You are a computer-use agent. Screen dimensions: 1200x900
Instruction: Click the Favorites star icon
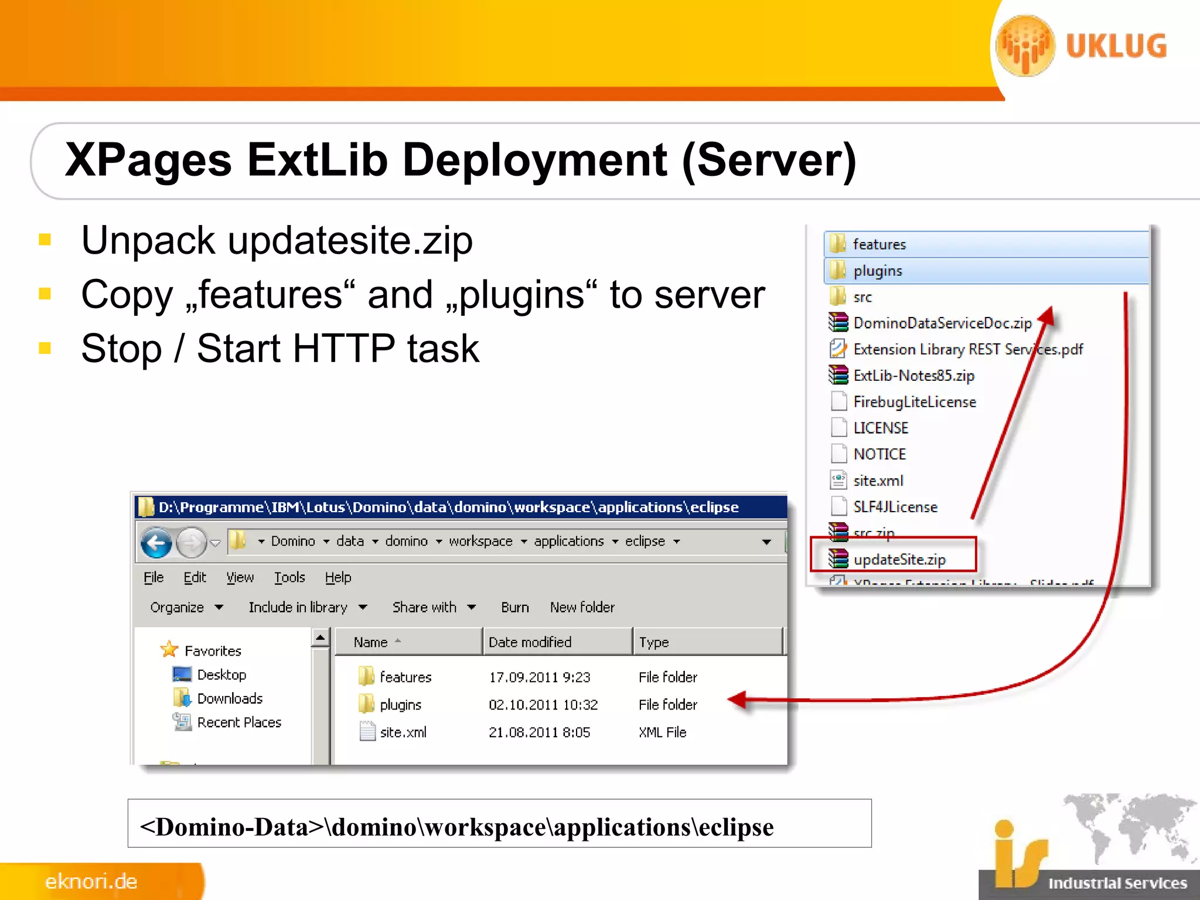[x=169, y=649]
